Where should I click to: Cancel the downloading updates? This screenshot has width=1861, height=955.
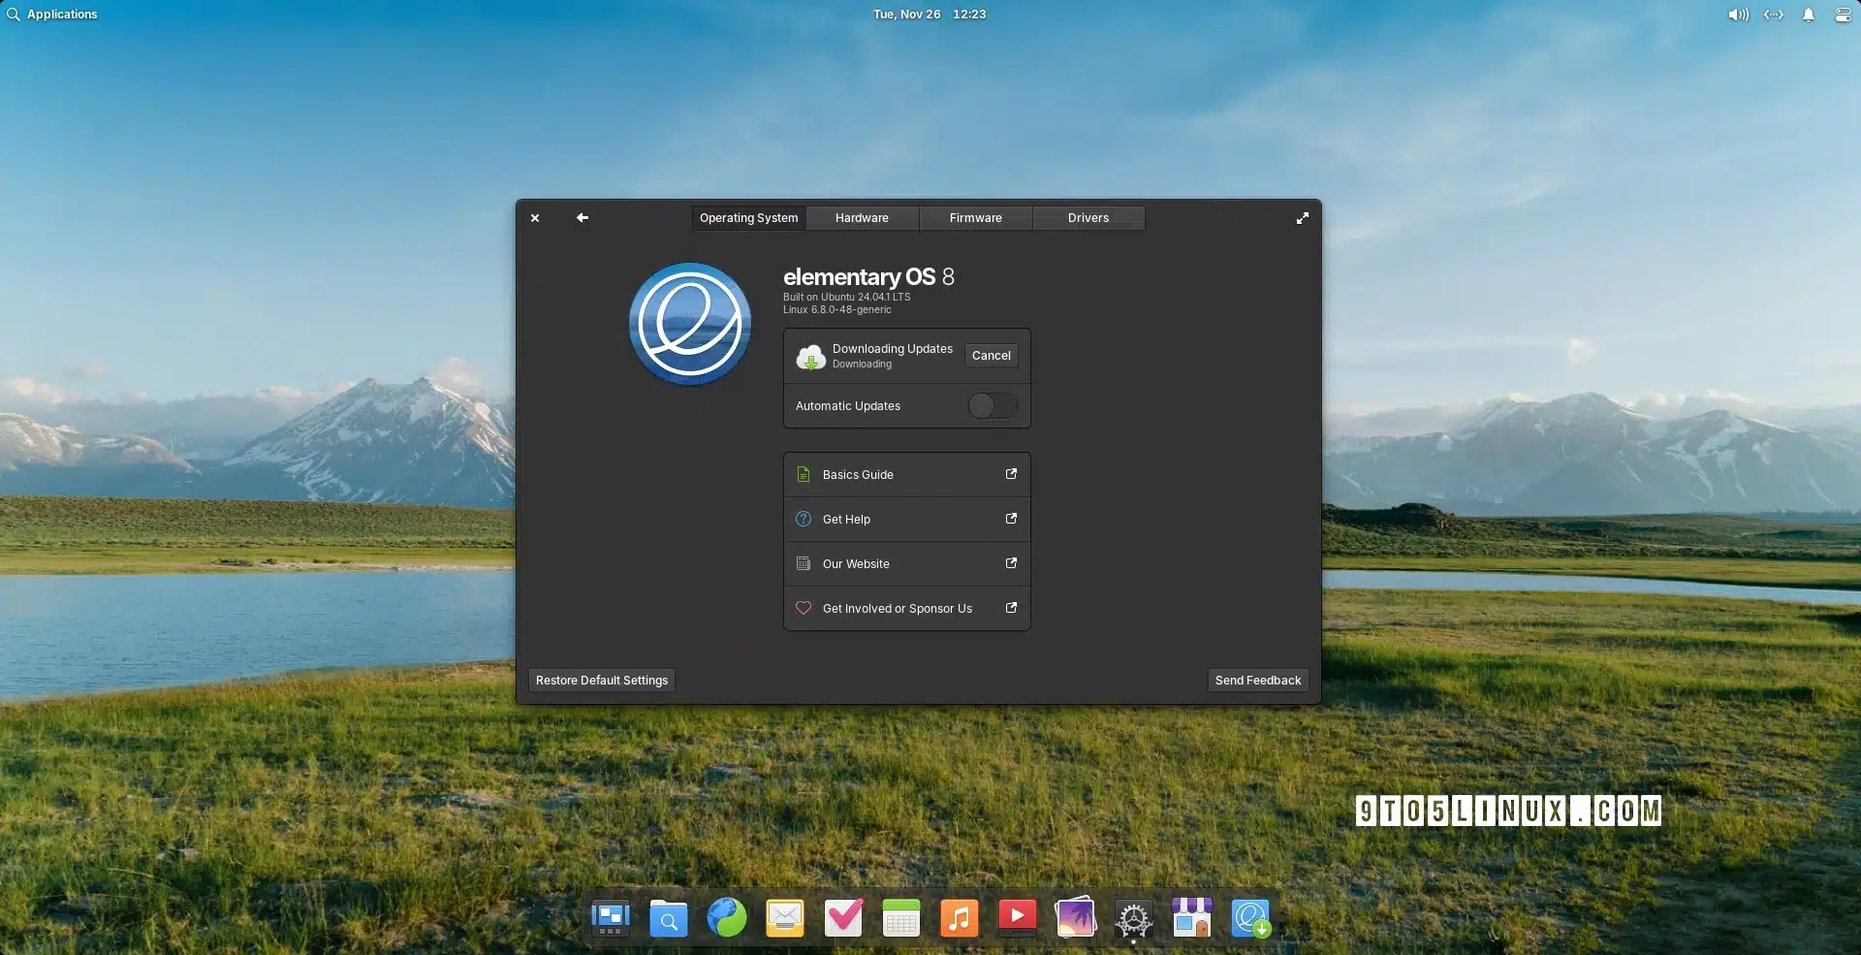pos(991,356)
